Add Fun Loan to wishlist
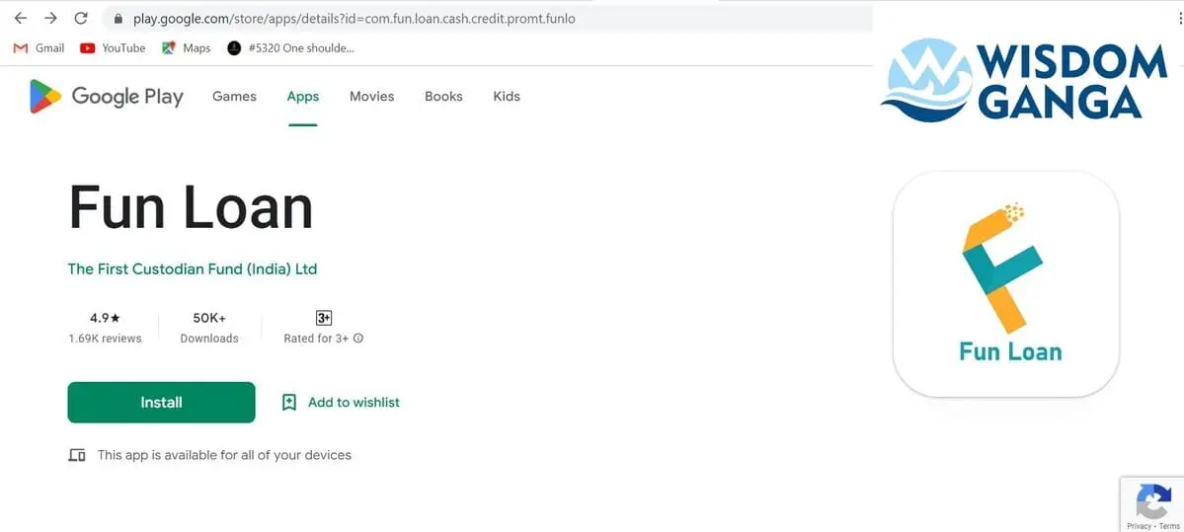This screenshot has width=1184, height=532. (x=354, y=402)
